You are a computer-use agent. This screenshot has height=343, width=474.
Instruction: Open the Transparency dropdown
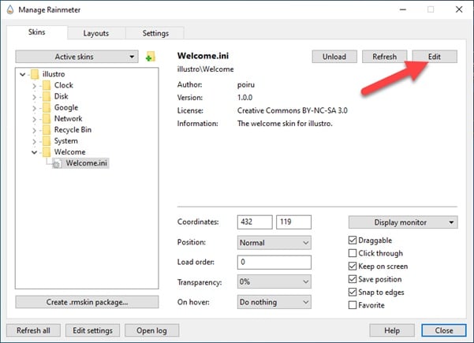pos(274,282)
